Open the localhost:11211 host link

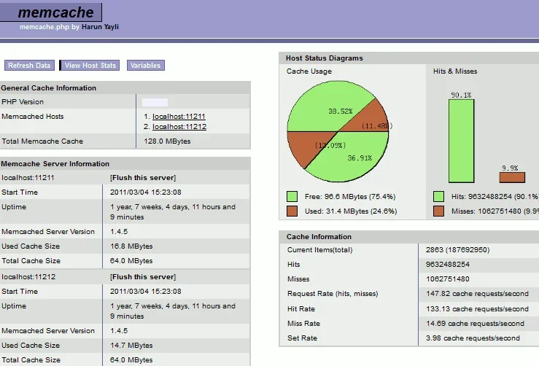click(x=179, y=117)
